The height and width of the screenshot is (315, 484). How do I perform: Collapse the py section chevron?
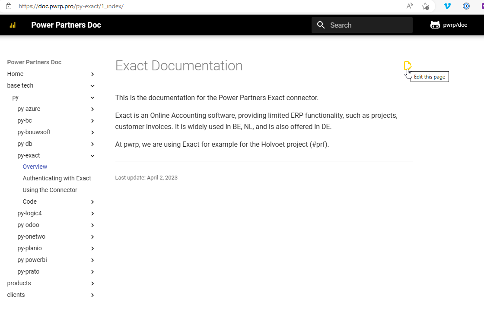point(92,98)
